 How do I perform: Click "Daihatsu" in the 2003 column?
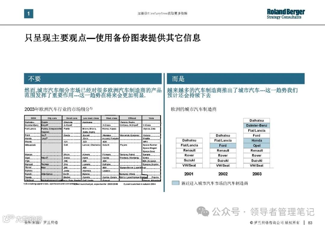(x=257, y=120)
